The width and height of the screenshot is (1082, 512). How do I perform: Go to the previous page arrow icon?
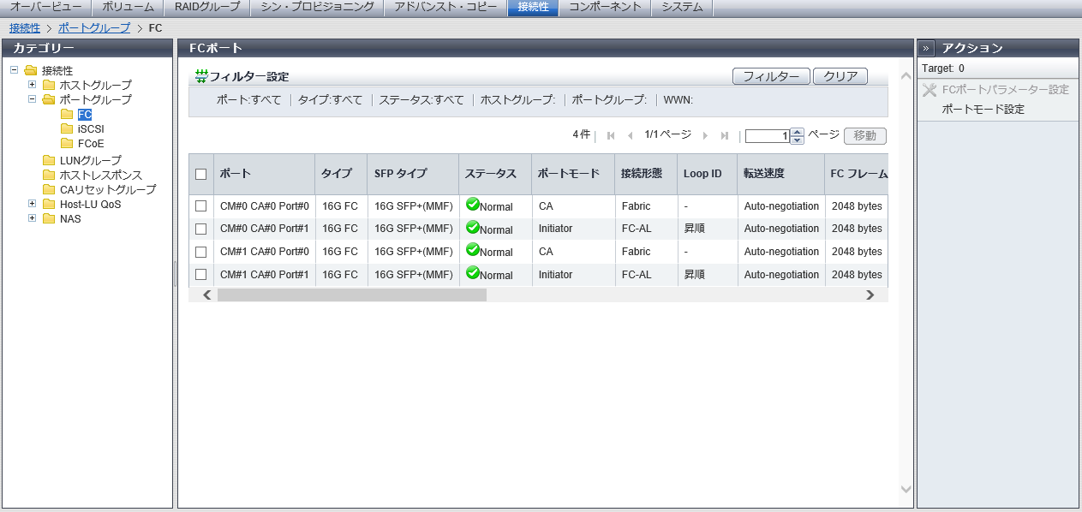click(x=631, y=136)
